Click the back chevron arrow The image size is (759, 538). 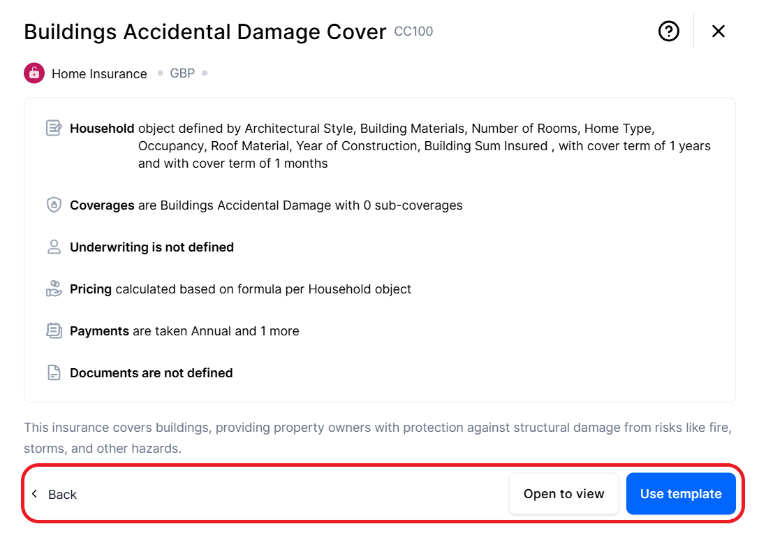coord(34,494)
